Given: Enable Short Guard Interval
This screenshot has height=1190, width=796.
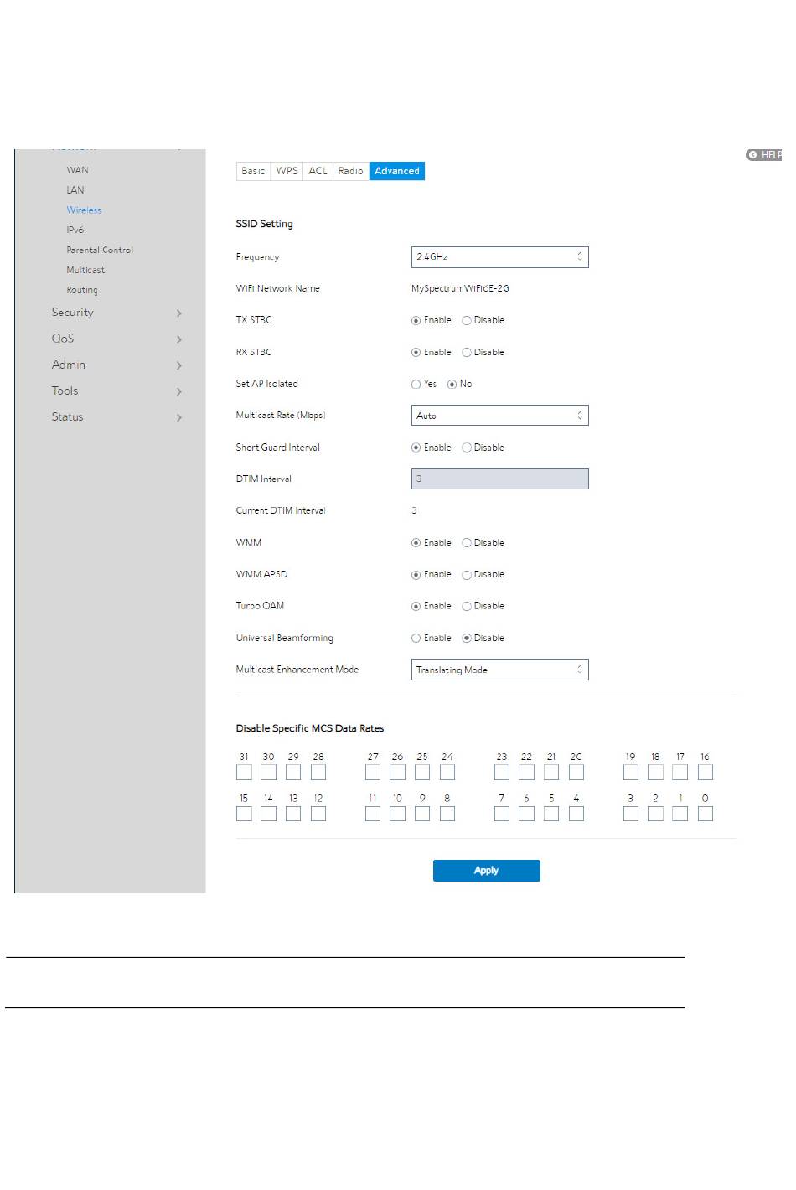Looking at the screenshot, I should pyautogui.click(x=416, y=448).
